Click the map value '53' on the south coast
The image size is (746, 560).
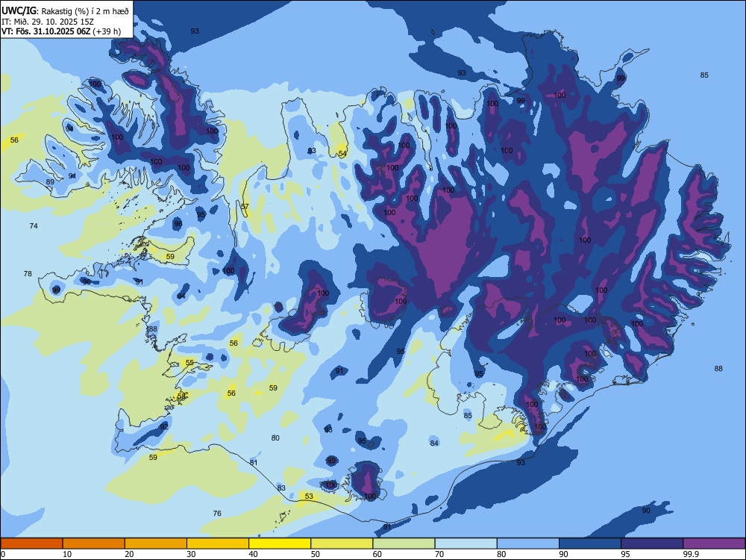tap(309, 497)
